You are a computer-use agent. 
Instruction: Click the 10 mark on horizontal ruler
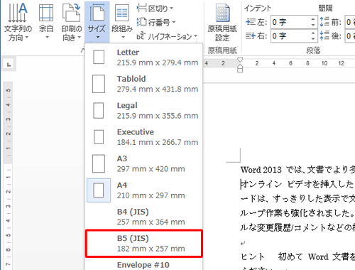pos(324,63)
